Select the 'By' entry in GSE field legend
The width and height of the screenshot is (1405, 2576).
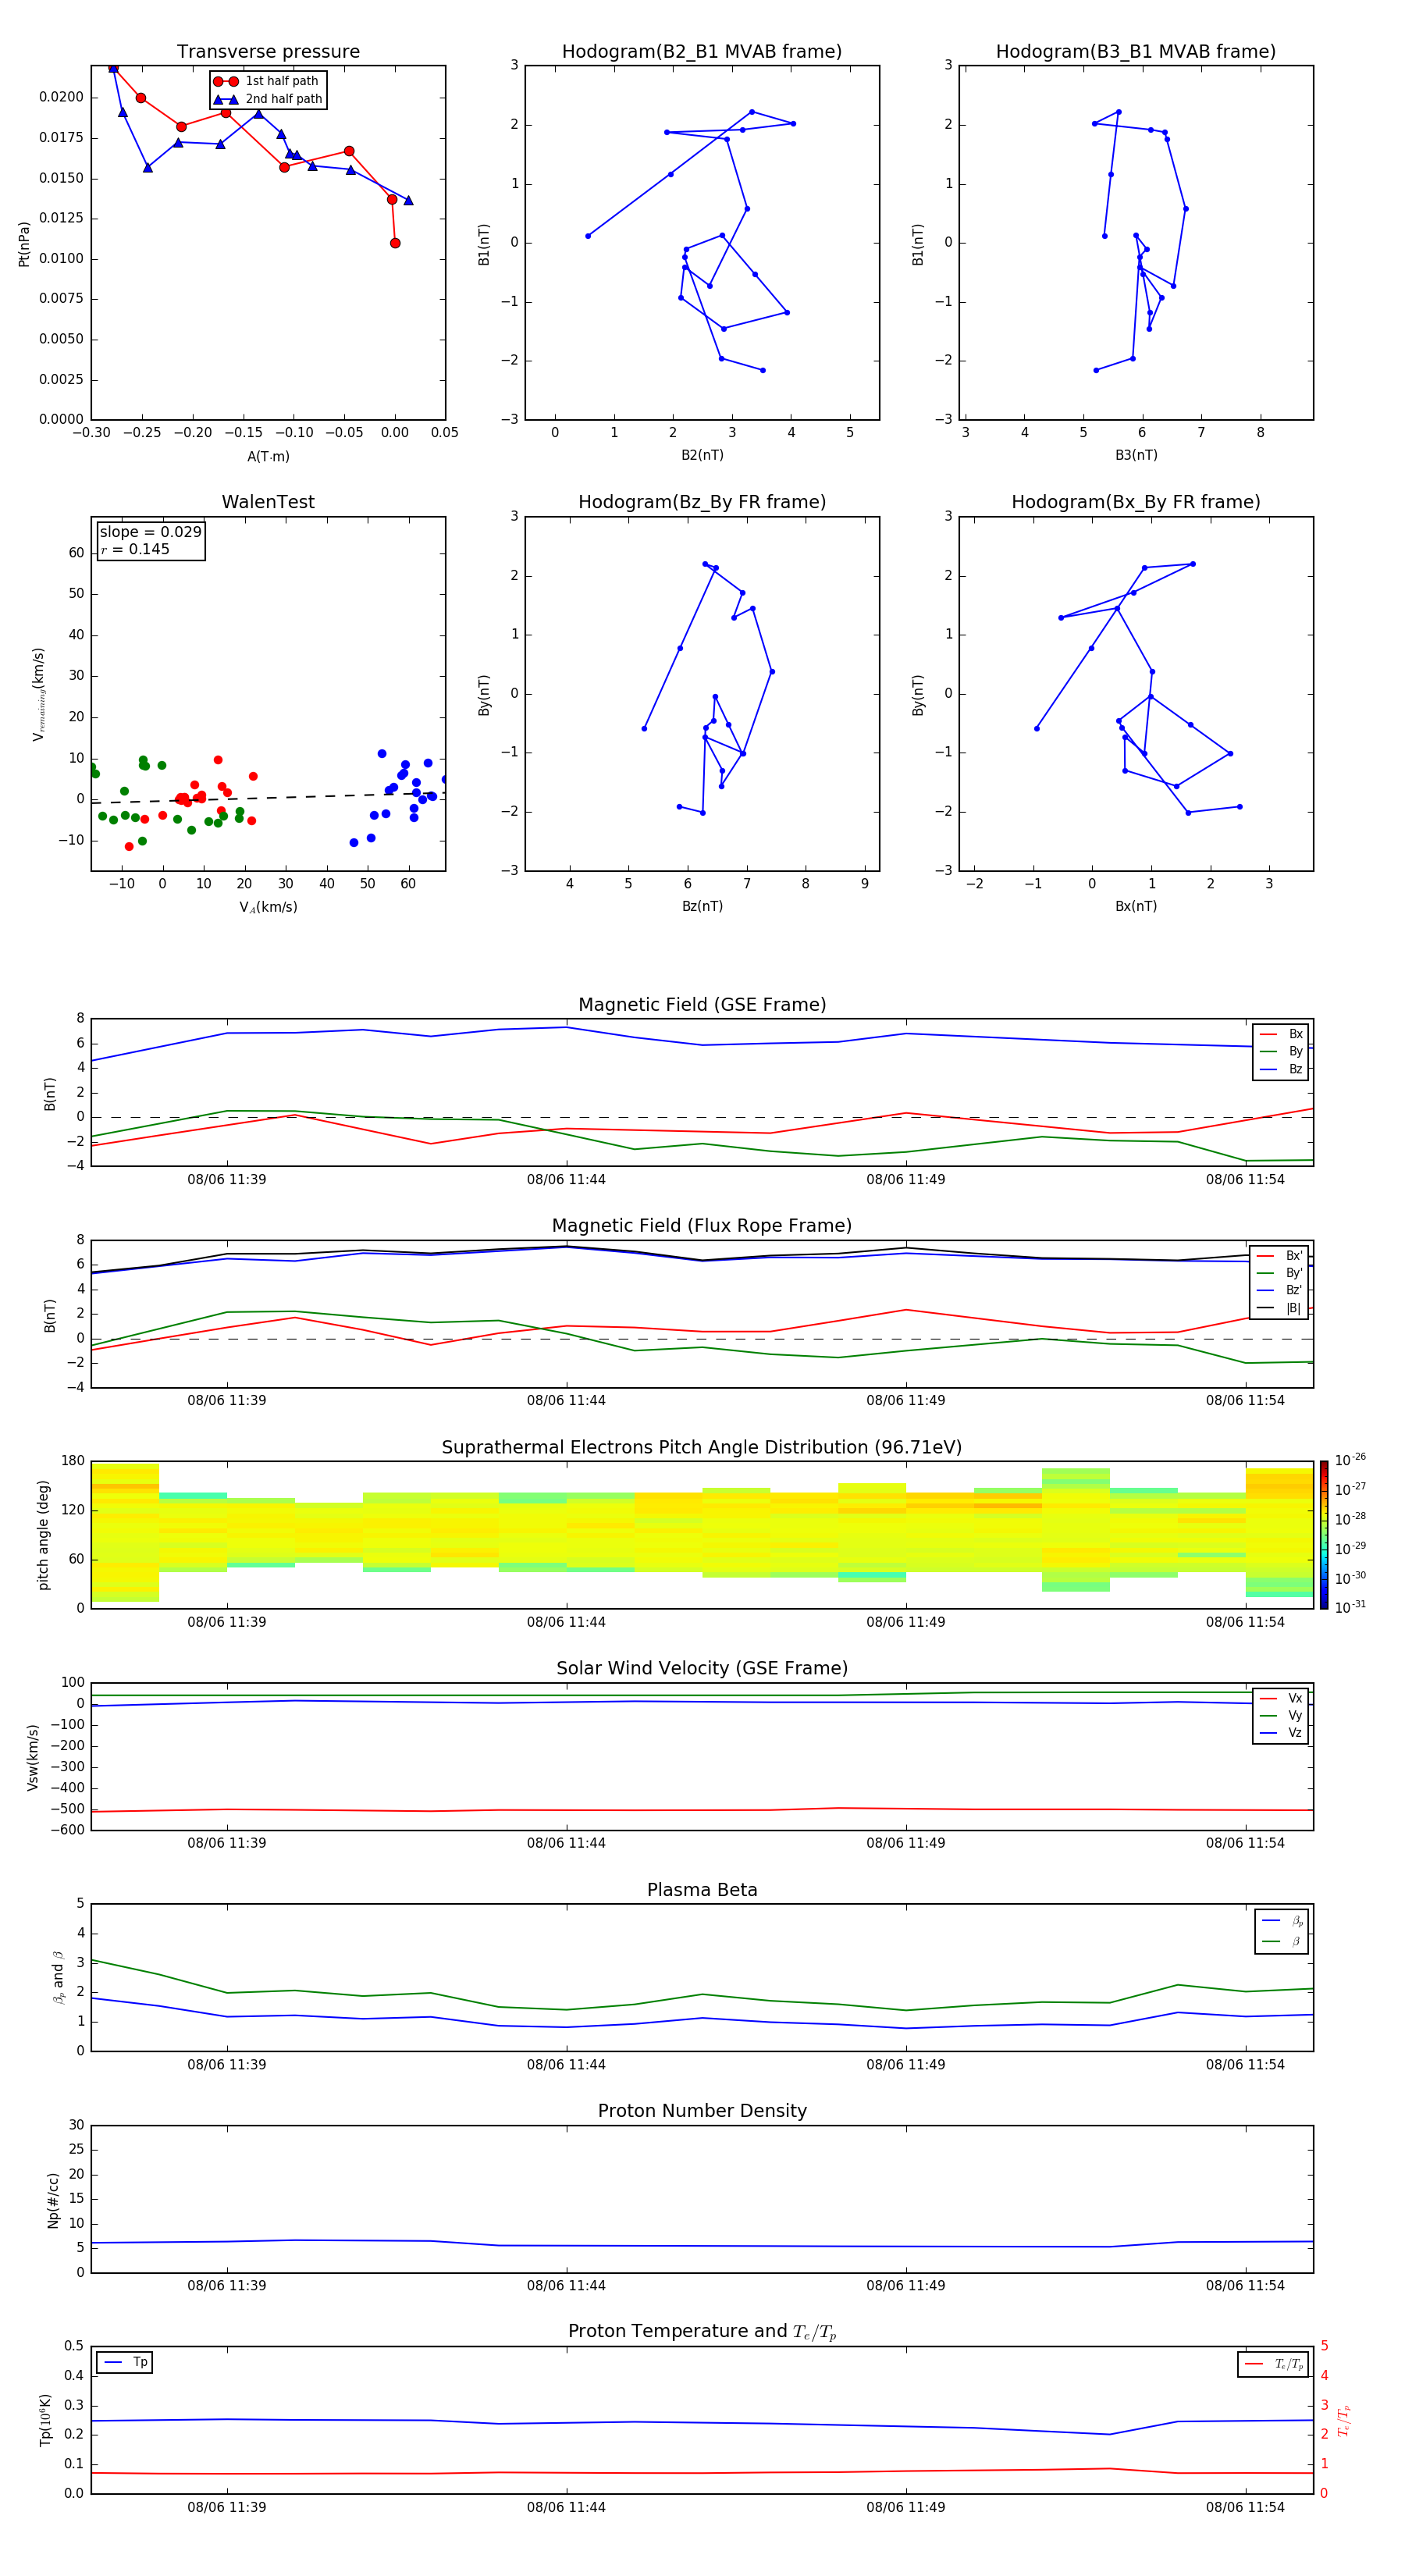[1281, 1051]
